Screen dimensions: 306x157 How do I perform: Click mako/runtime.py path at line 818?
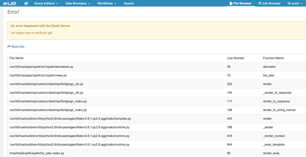(x=70, y=136)
